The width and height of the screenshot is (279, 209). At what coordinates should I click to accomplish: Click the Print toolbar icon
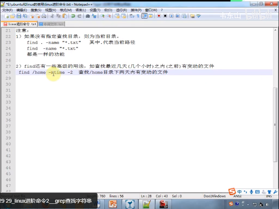coord(44,16)
